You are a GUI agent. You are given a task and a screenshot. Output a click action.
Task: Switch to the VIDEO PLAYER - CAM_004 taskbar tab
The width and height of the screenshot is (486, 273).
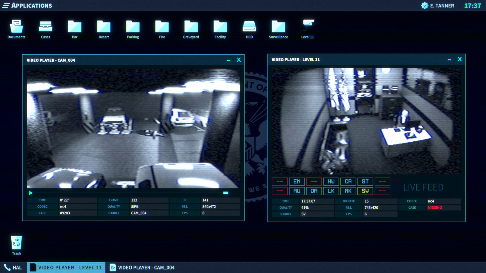pyautogui.click(x=146, y=267)
